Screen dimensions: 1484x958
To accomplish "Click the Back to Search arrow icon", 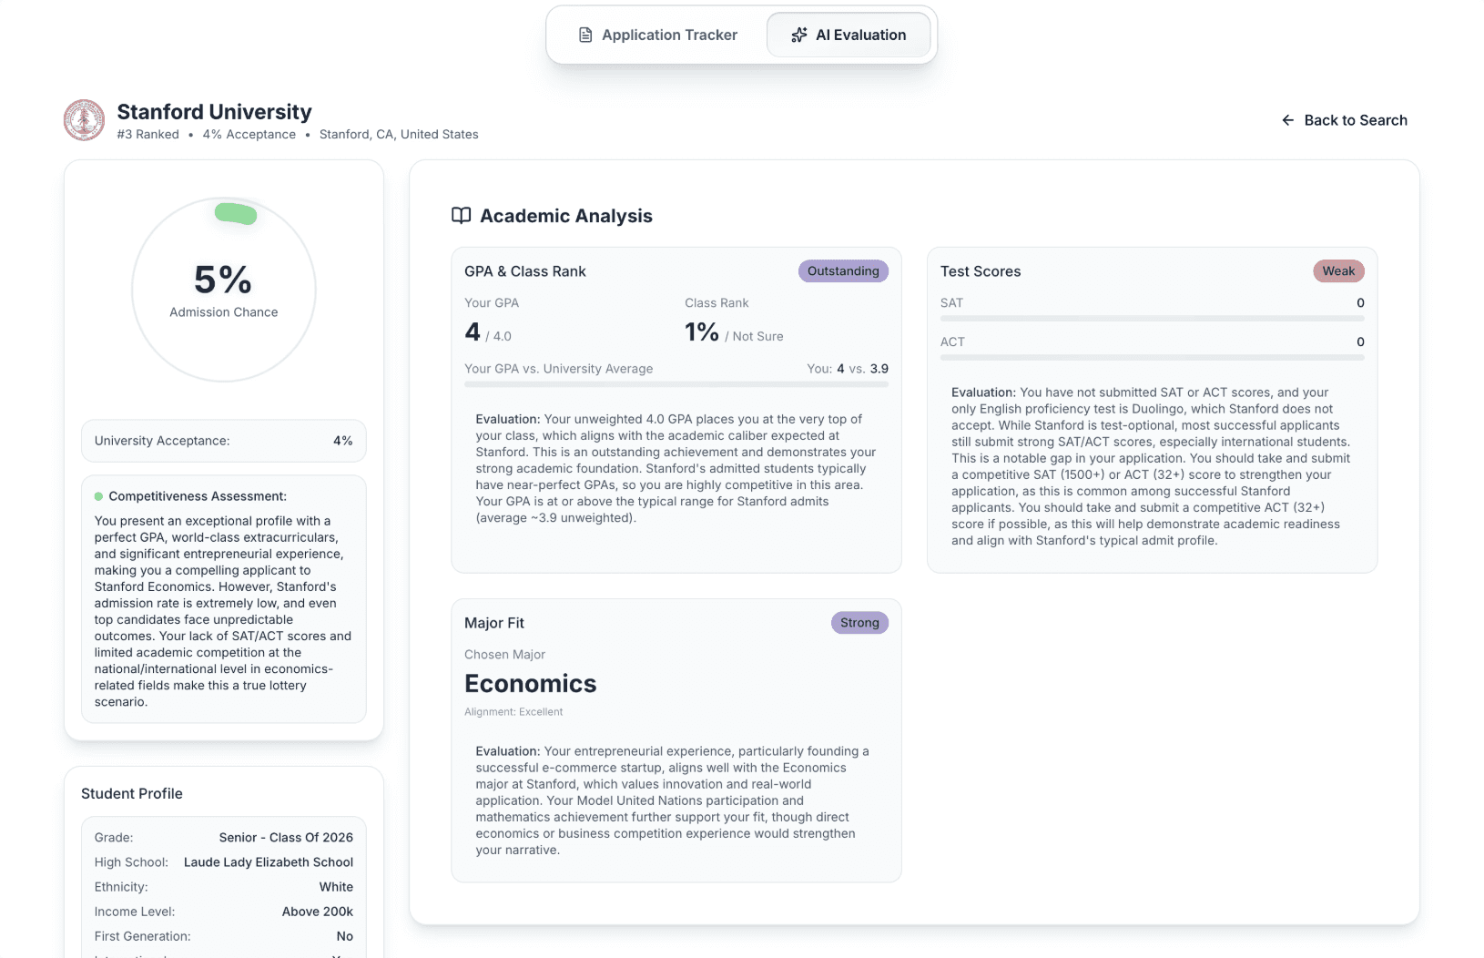I will click(x=1288, y=120).
